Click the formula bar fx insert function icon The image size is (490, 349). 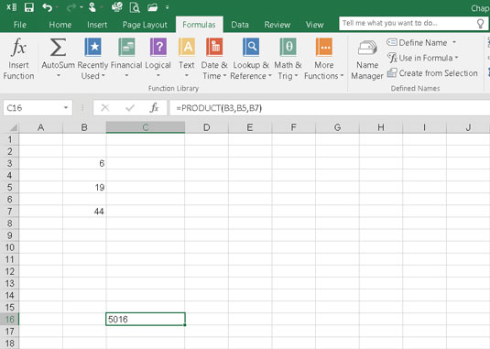pyautogui.click(x=154, y=108)
